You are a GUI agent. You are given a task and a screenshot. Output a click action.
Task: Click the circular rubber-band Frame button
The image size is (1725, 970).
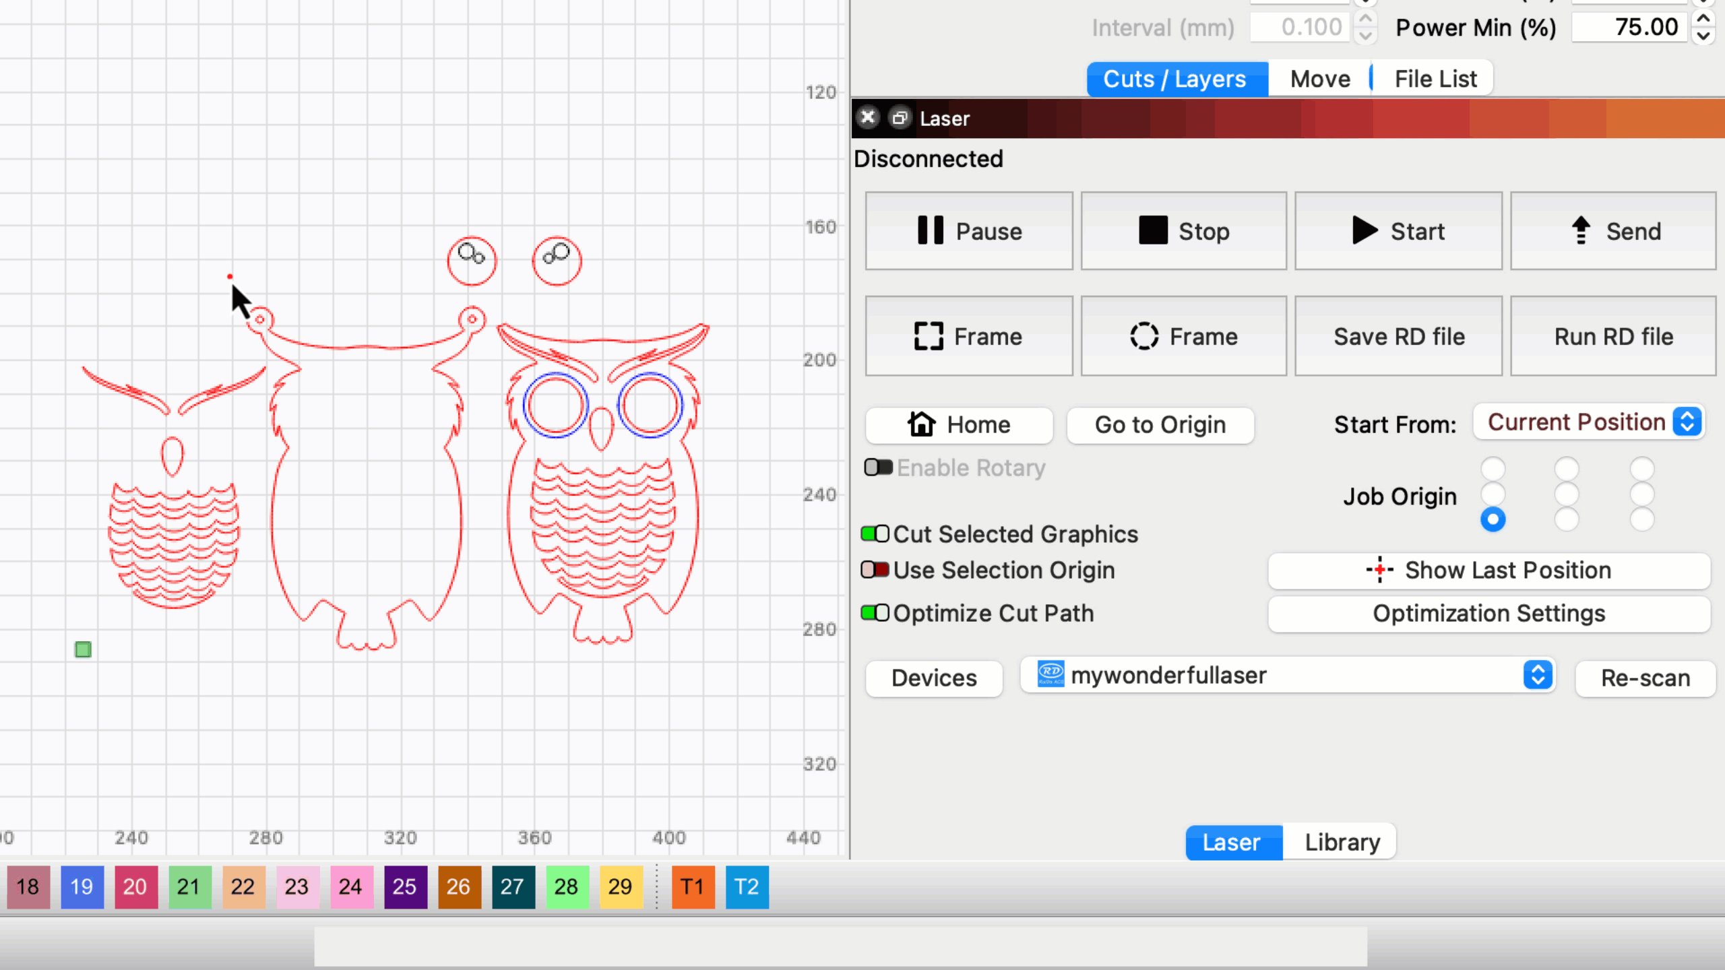point(1183,336)
